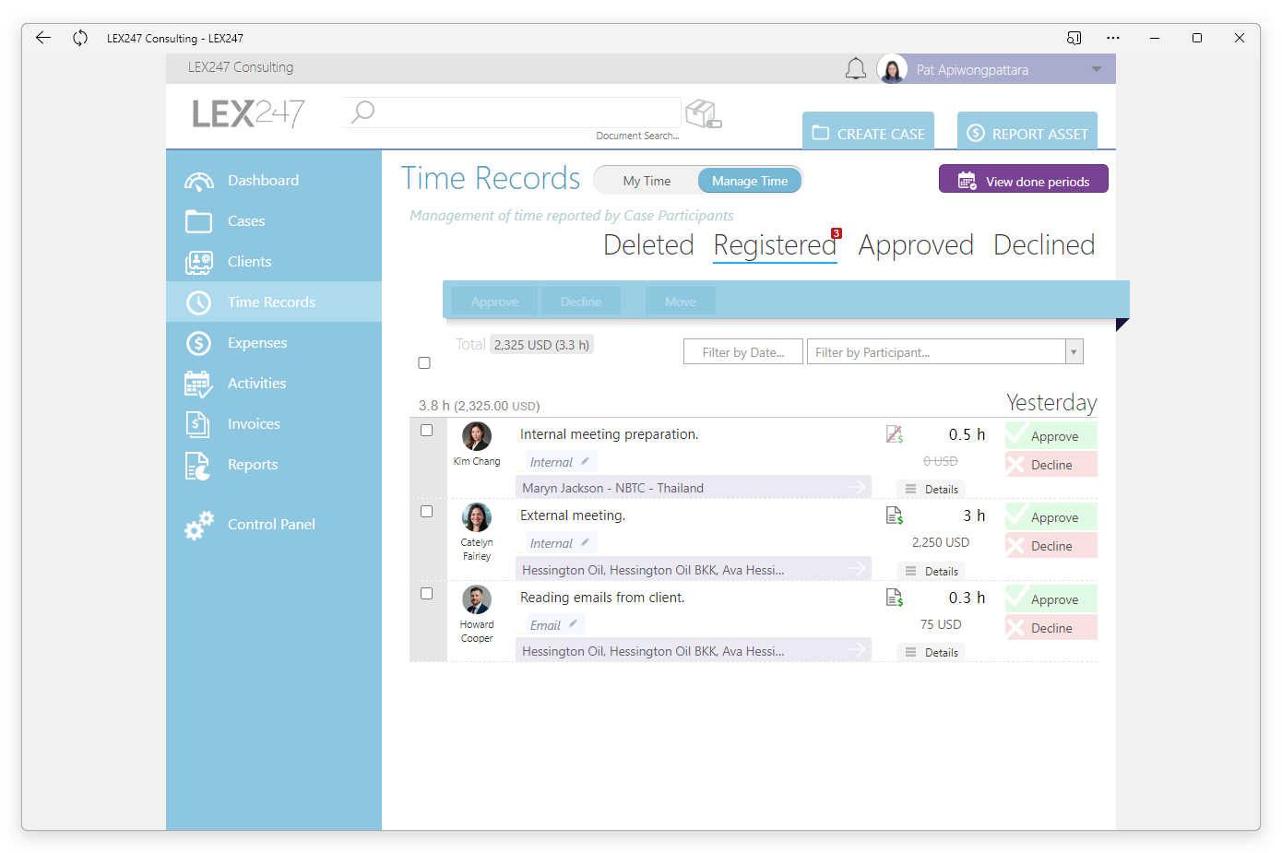This screenshot has height=853, width=1282.
Task: Select Time Records clock icon
Action: pyautogui.click(x=198, y=302)
